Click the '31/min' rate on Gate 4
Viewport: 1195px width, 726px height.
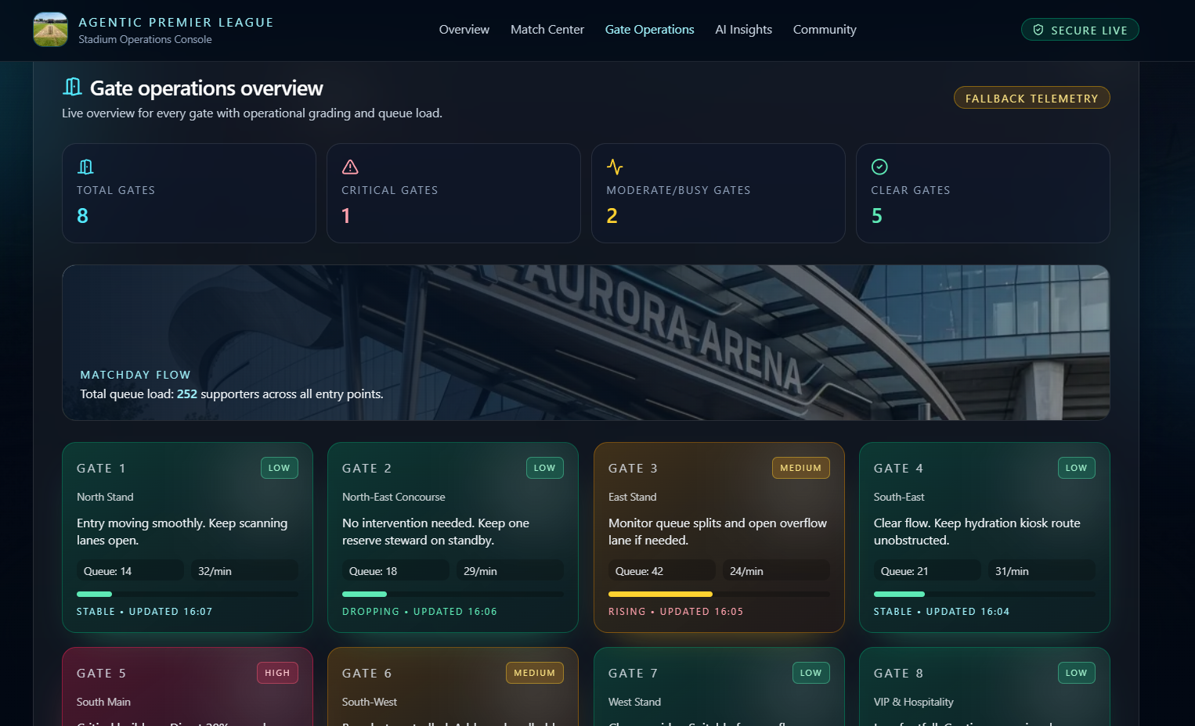click(1042, 571)
